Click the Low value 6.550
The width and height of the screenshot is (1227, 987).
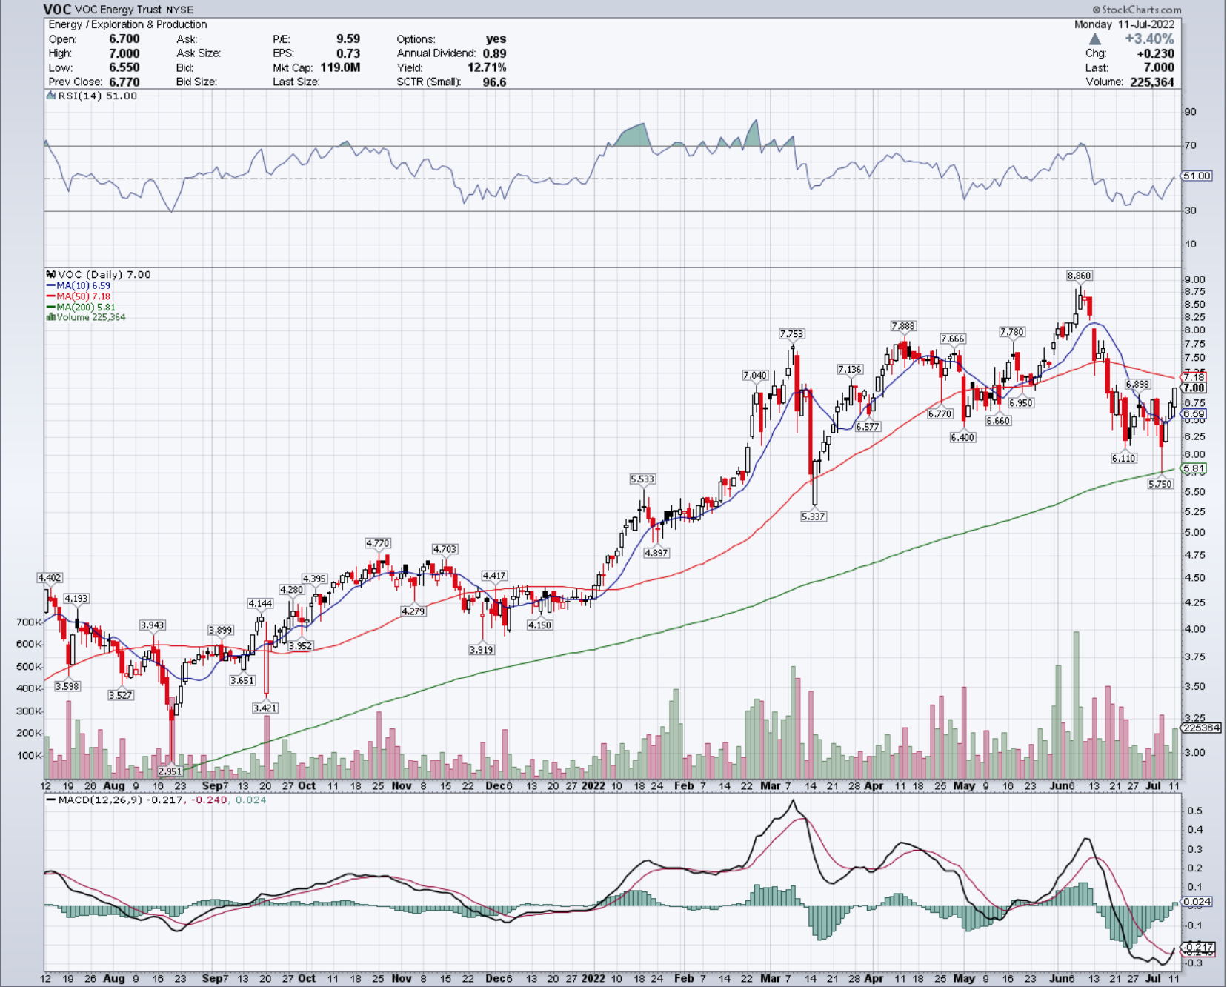click(124, 67)
